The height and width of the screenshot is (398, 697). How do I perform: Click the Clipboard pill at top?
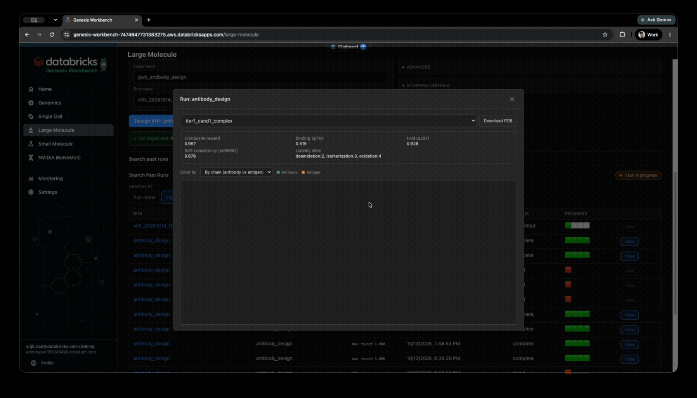(348, 47)
